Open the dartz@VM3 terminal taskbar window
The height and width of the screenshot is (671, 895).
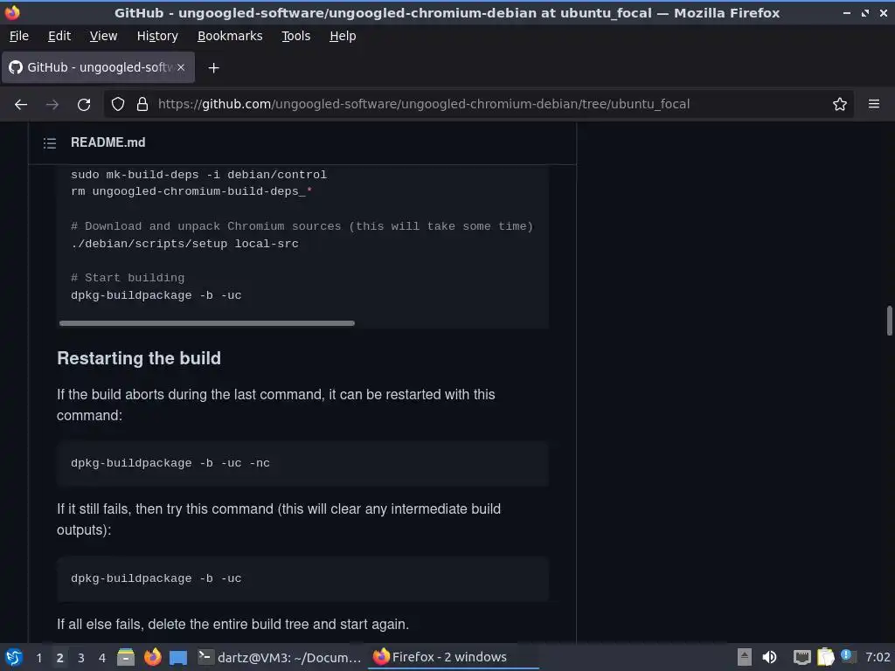(280, 657)
